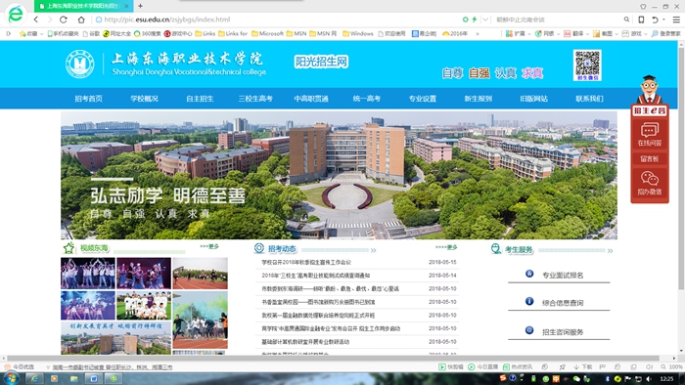685x385 pixels.
Task: Expand the address bar dropdown arrow
Action: point(485,20)
